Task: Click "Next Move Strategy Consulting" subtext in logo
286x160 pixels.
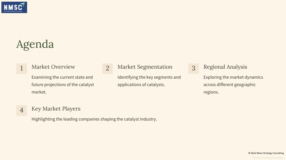Action: click(13, 11)
